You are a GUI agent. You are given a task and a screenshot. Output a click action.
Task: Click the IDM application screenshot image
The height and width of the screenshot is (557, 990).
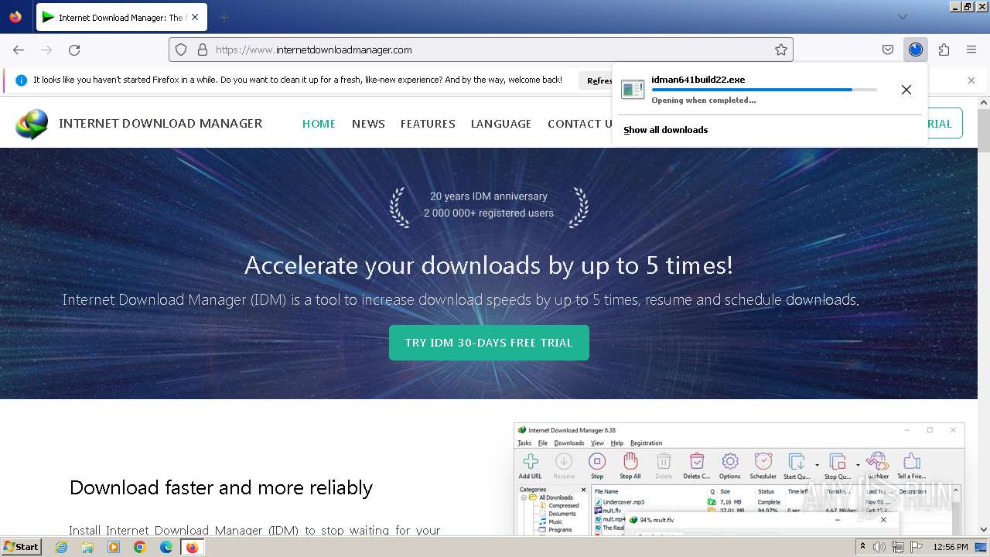(739, 480)
